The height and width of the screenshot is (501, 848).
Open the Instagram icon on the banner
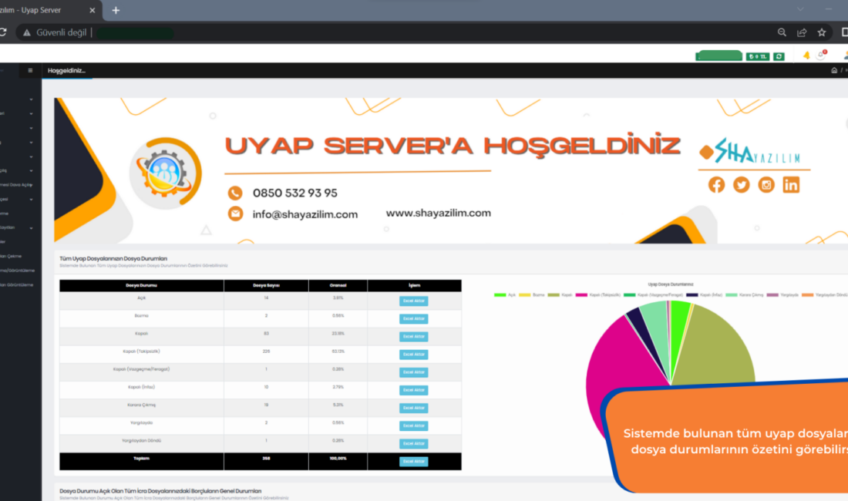tap(766, 184)
